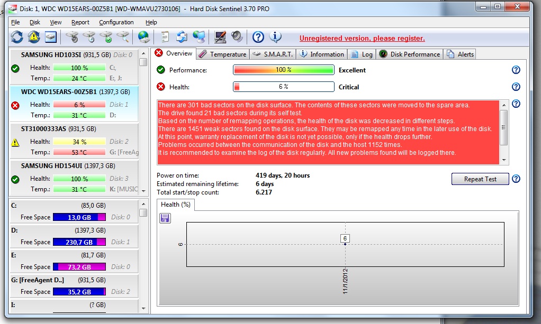This screenshot has height=324, width=541.
Task: Click status text scrollbar down arrow
Action: point(504,160)
